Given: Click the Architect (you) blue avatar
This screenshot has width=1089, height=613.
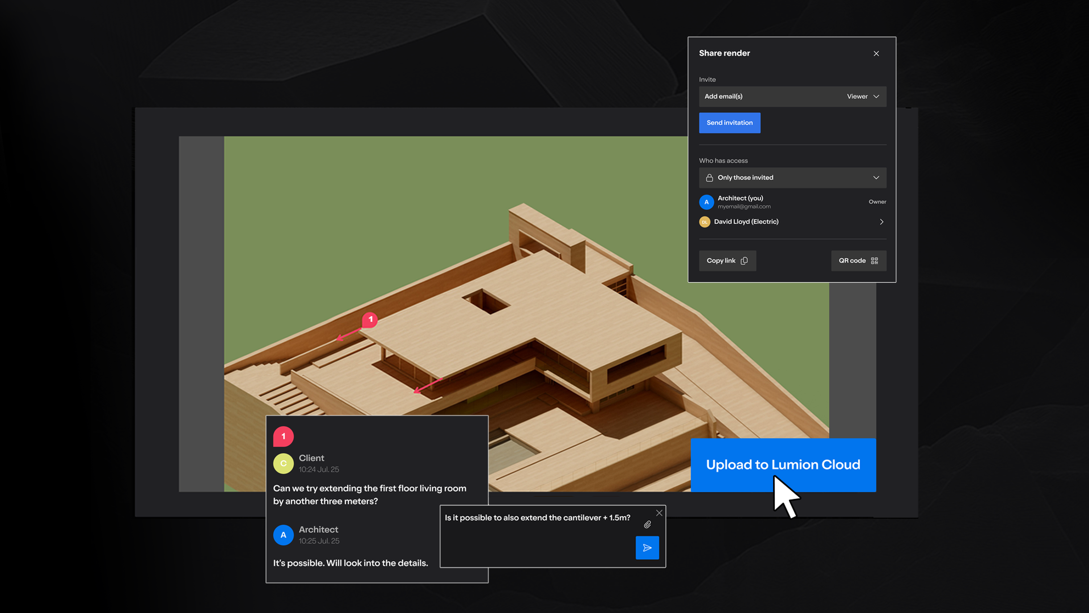Looking at the screenshot, I should [706, 202].
